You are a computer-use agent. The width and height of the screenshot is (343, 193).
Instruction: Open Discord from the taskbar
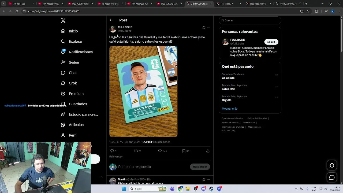tap(204, 189)
